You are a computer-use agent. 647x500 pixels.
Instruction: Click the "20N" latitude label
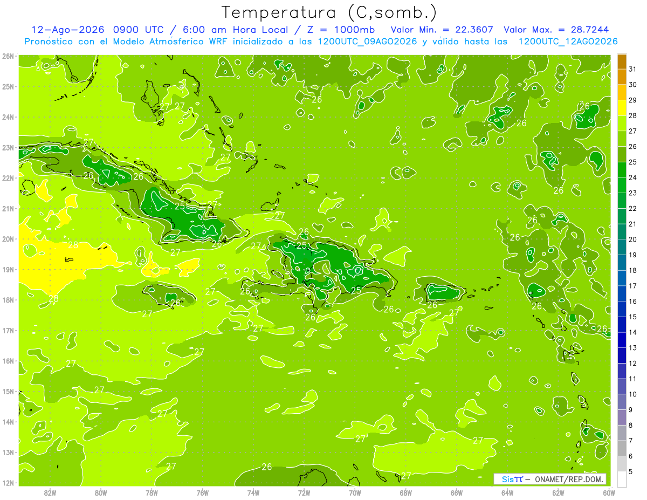click(8, 239)
